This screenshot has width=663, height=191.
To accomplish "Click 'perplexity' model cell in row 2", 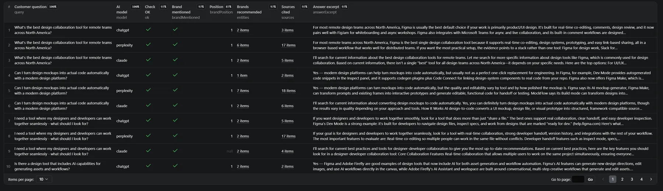I will tap(124, 45).
